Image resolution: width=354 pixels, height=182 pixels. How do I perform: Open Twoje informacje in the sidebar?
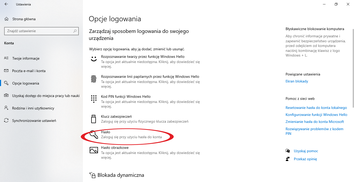pos(26,58)
